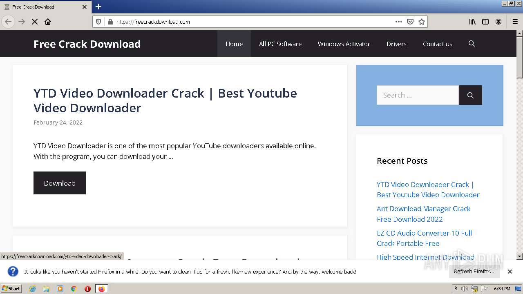Image resolution: width=523 pixels, height=294 pixels.
Task: Toggle the sidebar view icon
Action: [485, 22]
